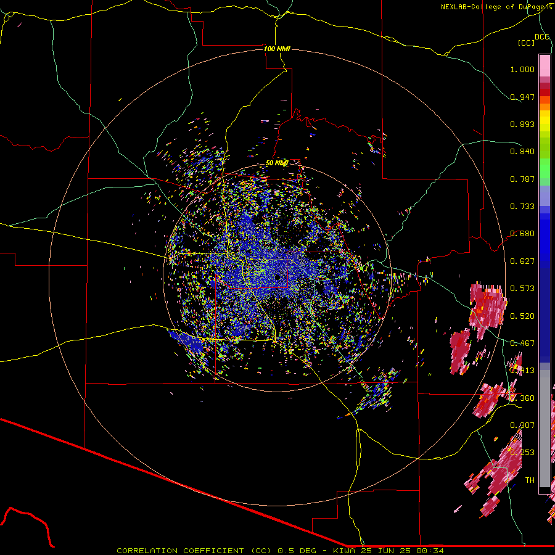This screenshot has width=555, height=555.
Task: Click the DCC label above the color bar
Action: (542, 37)
